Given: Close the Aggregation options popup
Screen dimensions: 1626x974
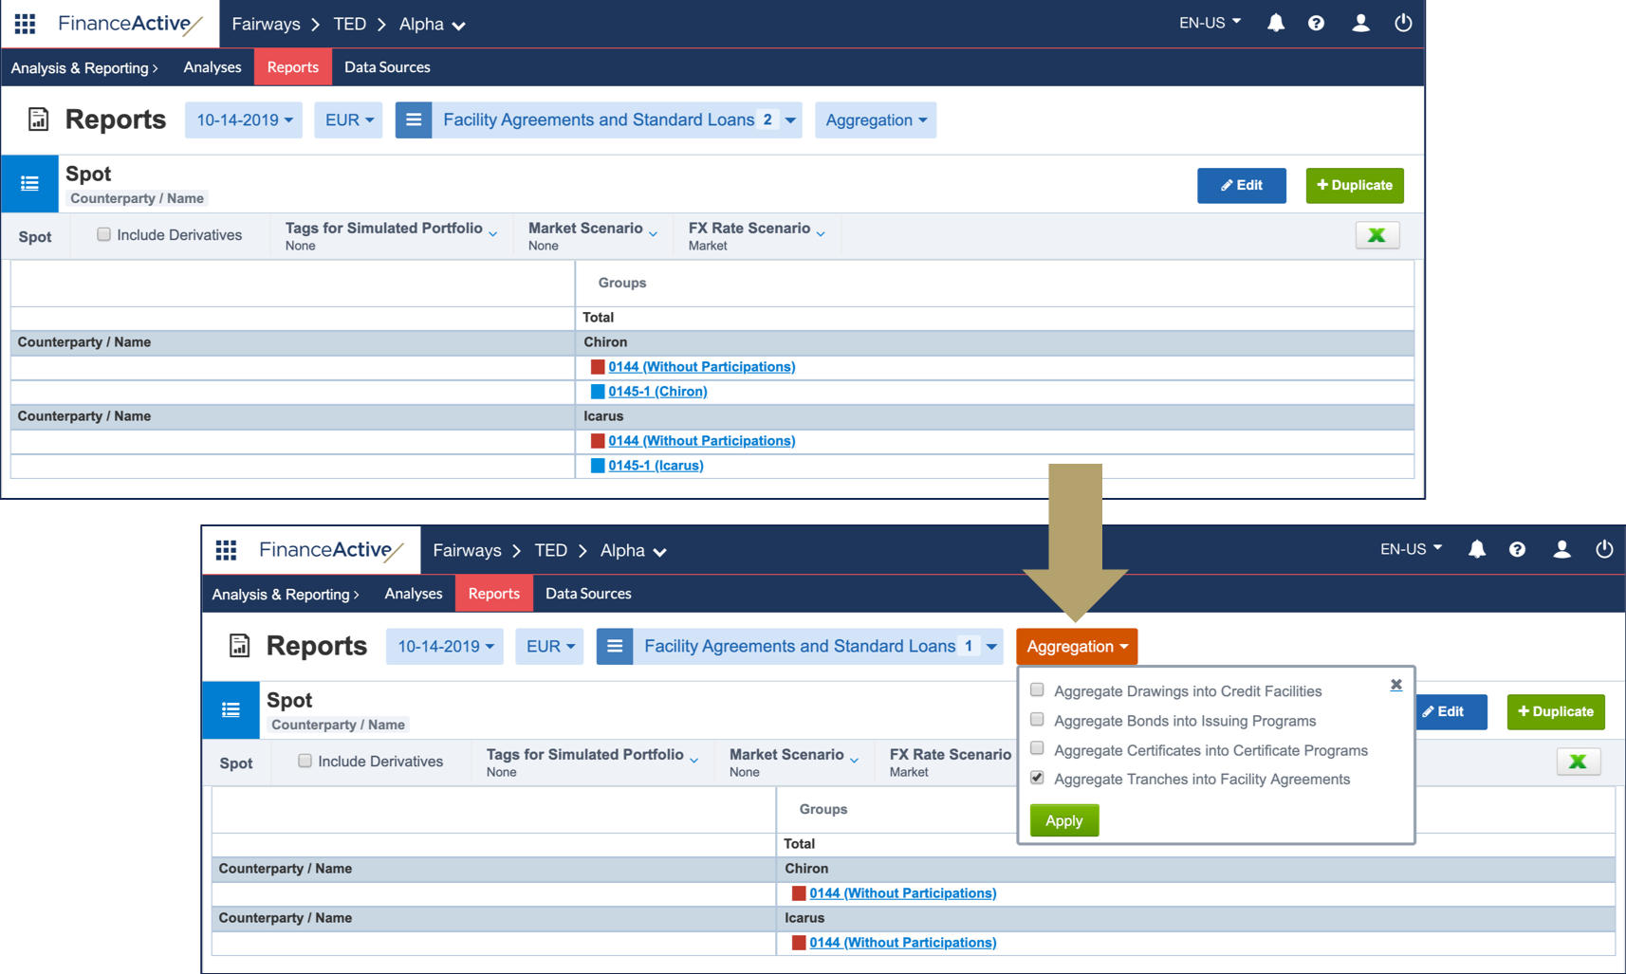Looking at the screenshot, I should click(1395, 685).
